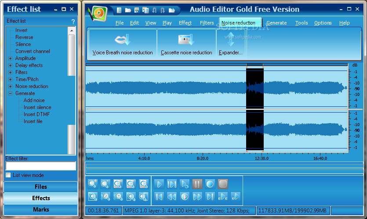
Task: Click the black selected region in the upper waveform
Action: point(254,88)
